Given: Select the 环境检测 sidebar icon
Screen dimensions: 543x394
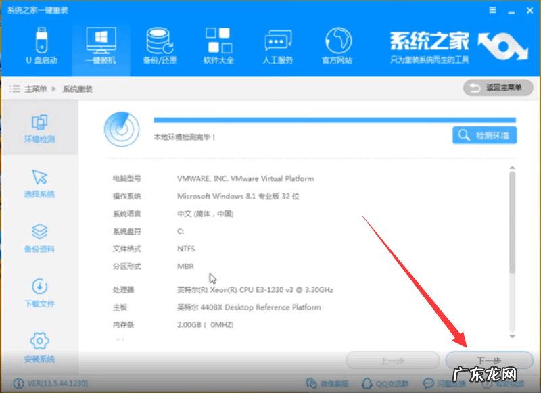Looking at the screenshot, I should [41, 126].
